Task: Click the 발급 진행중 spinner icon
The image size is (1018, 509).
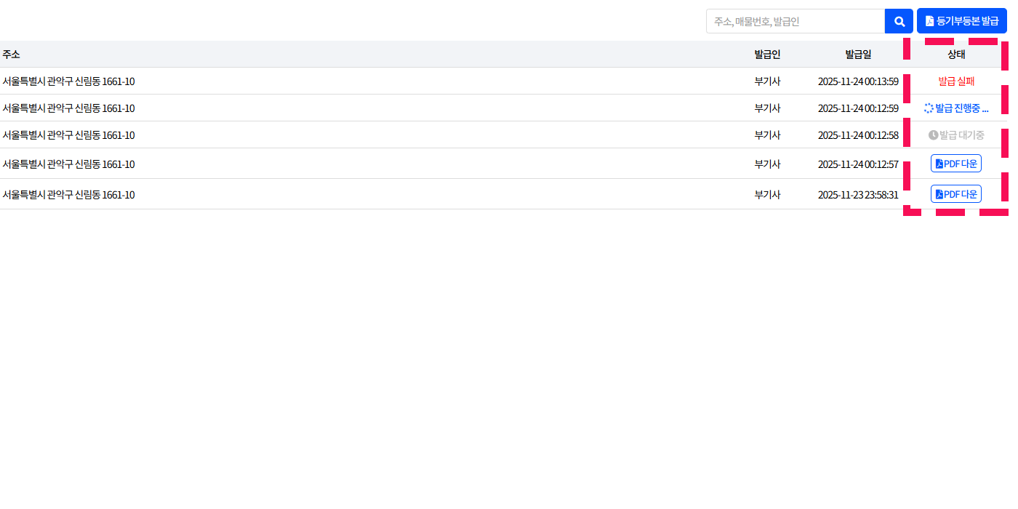Action: [929, 108]
